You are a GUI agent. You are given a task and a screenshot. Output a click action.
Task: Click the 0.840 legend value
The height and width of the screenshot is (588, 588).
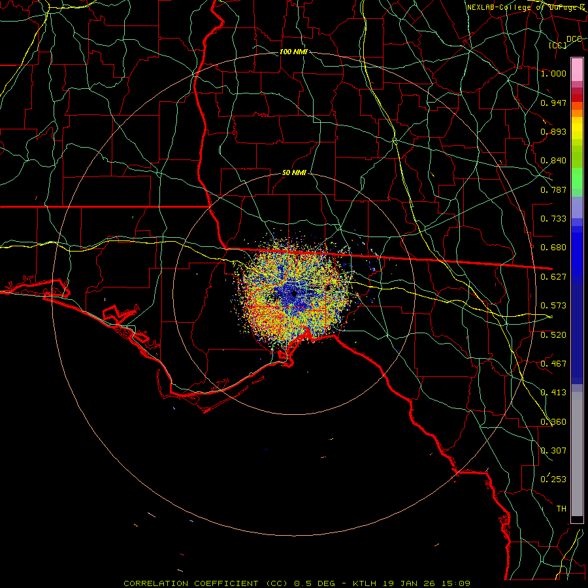[553, 161]
